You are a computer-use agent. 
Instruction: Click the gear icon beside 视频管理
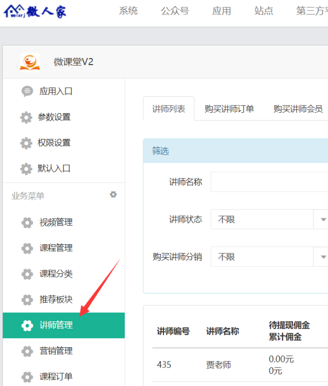tap(27, 222)
